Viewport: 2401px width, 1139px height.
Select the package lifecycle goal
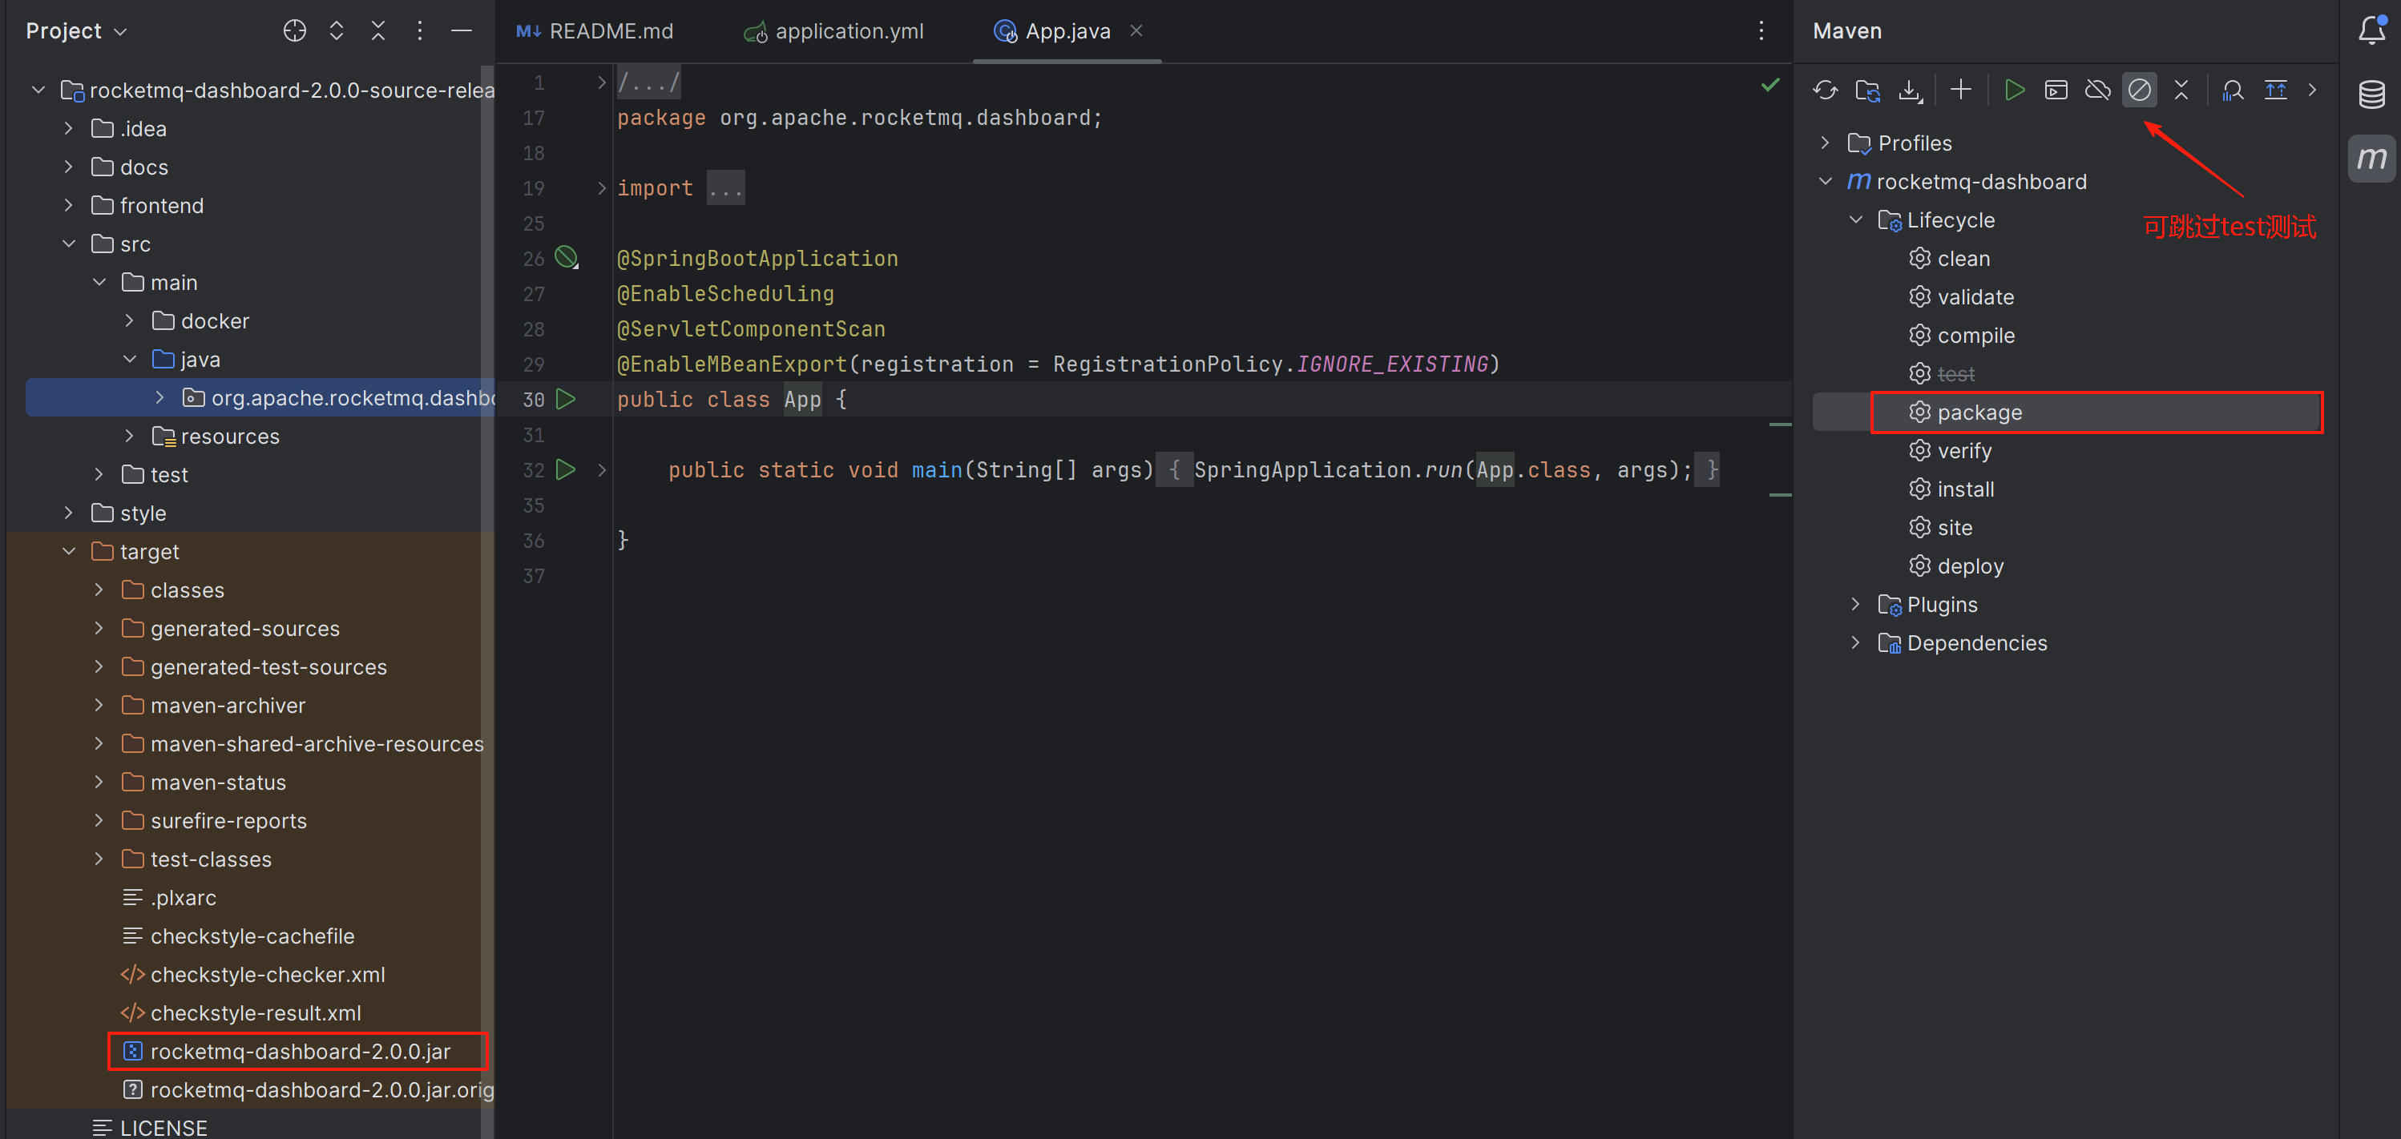point(1979,413)
